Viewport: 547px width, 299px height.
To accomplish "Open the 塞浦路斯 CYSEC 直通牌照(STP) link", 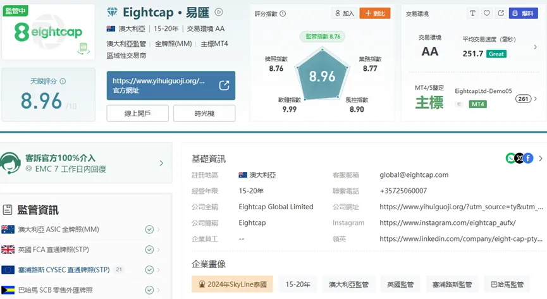I will pos(64,270).
